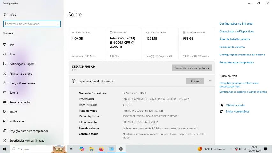The image size is (272, 153).
Task: Open Descobrir quantos núcleos meu processador tem
Action: tap(239, 85)
